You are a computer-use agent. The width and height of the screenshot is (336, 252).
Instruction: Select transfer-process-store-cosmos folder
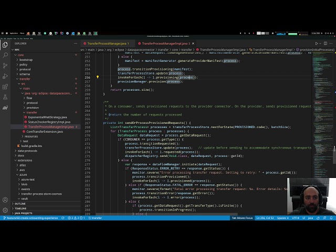click(x=41, y=194)
